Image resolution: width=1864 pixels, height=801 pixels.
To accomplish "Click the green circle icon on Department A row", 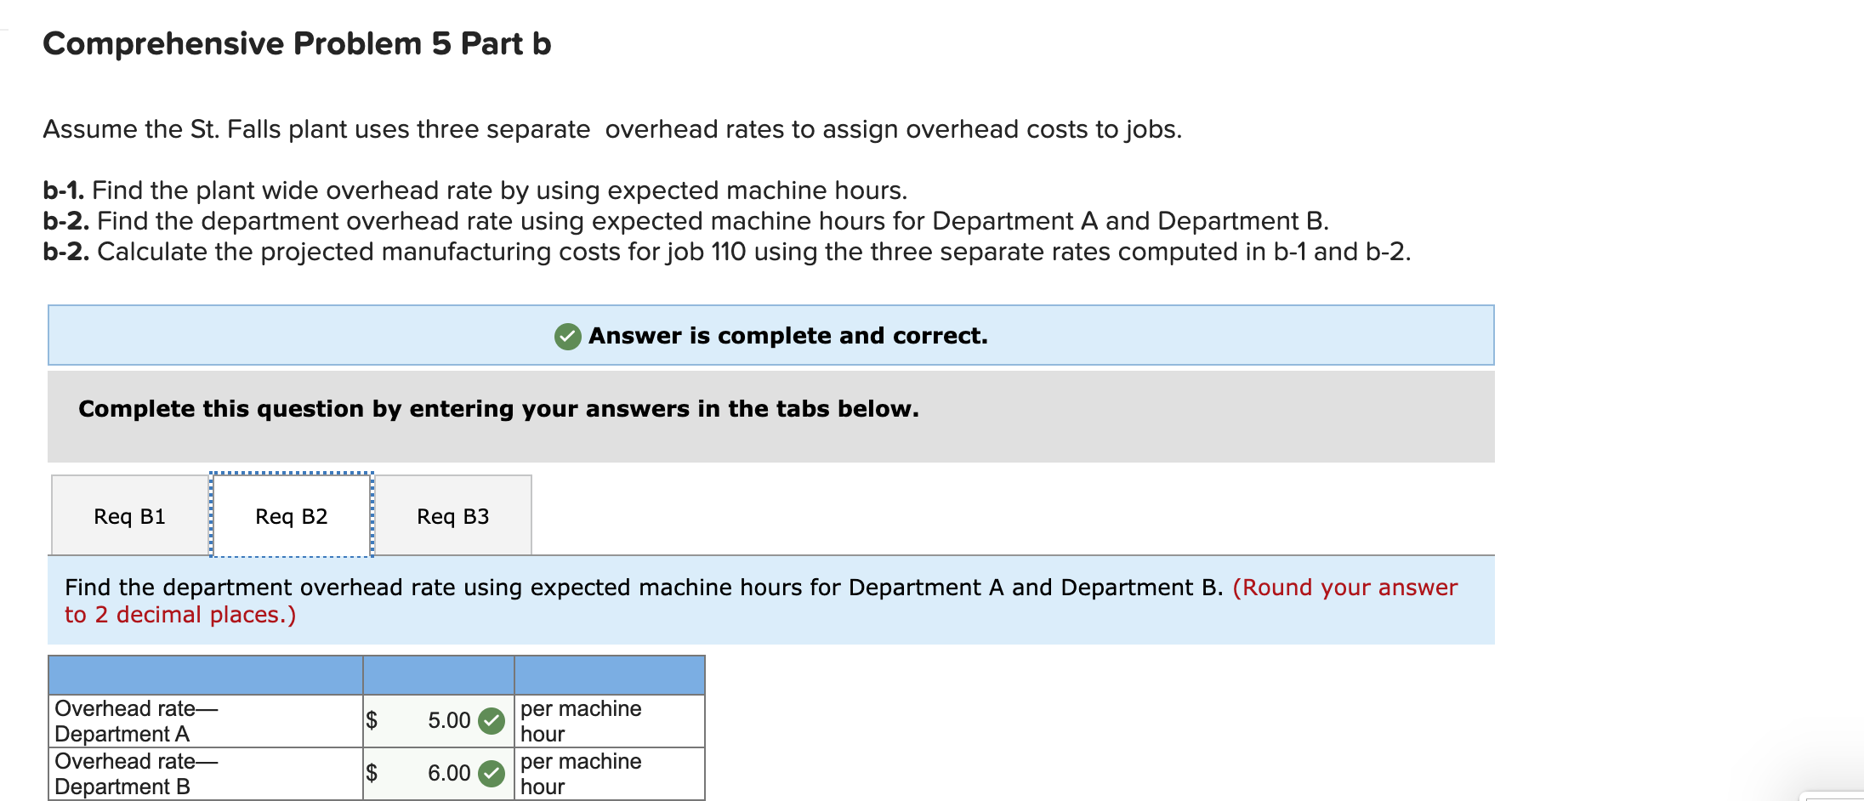I will coord(492,720).
